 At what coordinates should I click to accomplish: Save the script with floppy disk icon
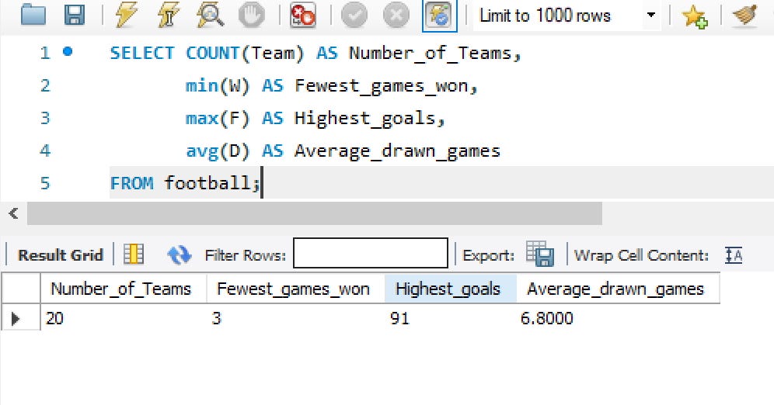point(75,15)
